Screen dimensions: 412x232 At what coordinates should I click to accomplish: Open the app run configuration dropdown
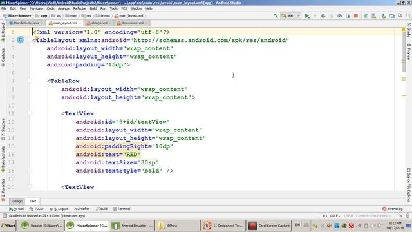pyautogui.click(x=290, y=15)
